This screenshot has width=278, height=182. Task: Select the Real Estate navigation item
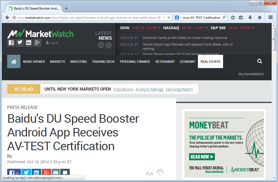[x=210, y=61]
